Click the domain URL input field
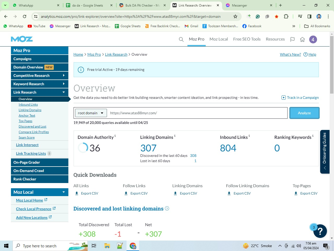The width and height of the screenshot is (334, 251). [197, 113]
